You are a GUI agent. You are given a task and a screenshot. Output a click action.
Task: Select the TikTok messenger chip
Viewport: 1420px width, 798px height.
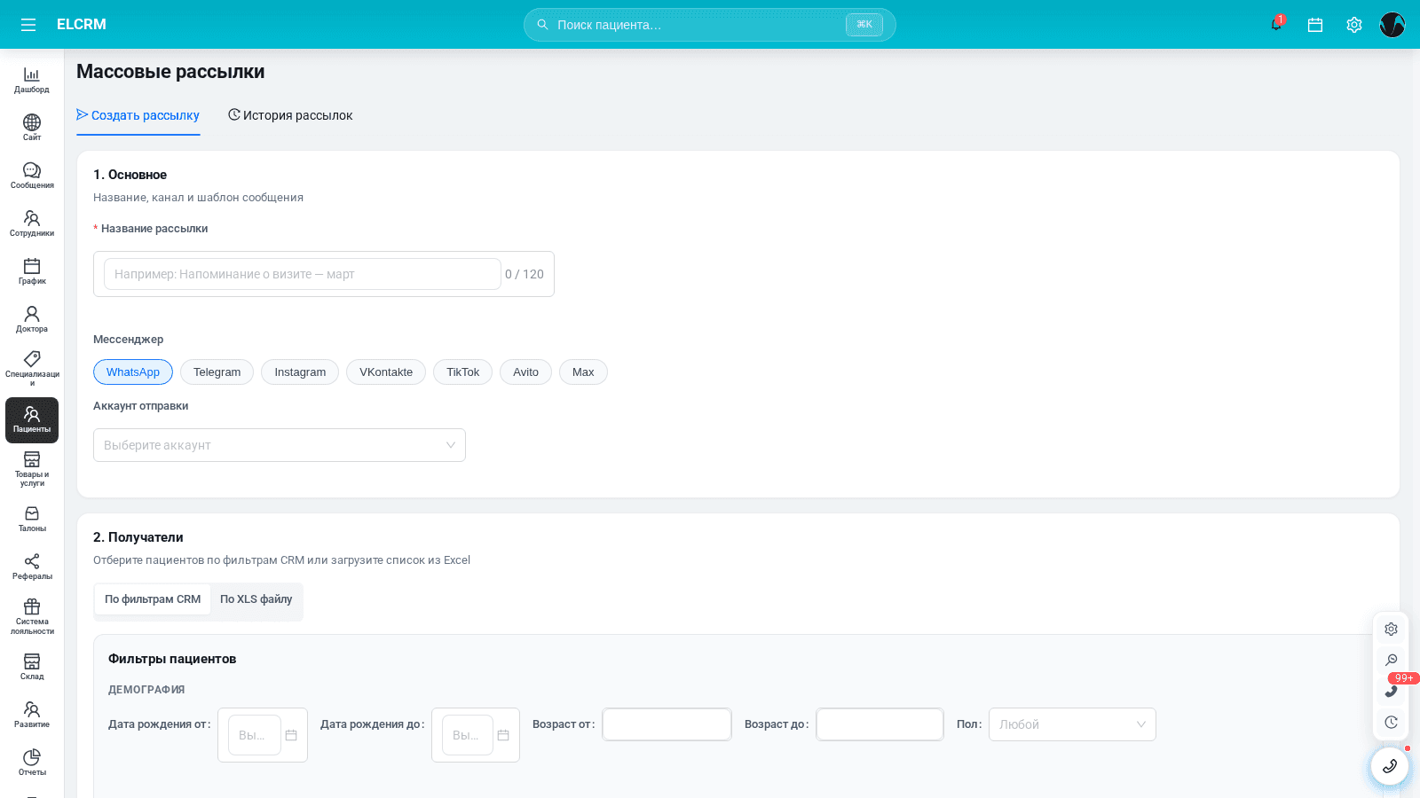(463, 372)
